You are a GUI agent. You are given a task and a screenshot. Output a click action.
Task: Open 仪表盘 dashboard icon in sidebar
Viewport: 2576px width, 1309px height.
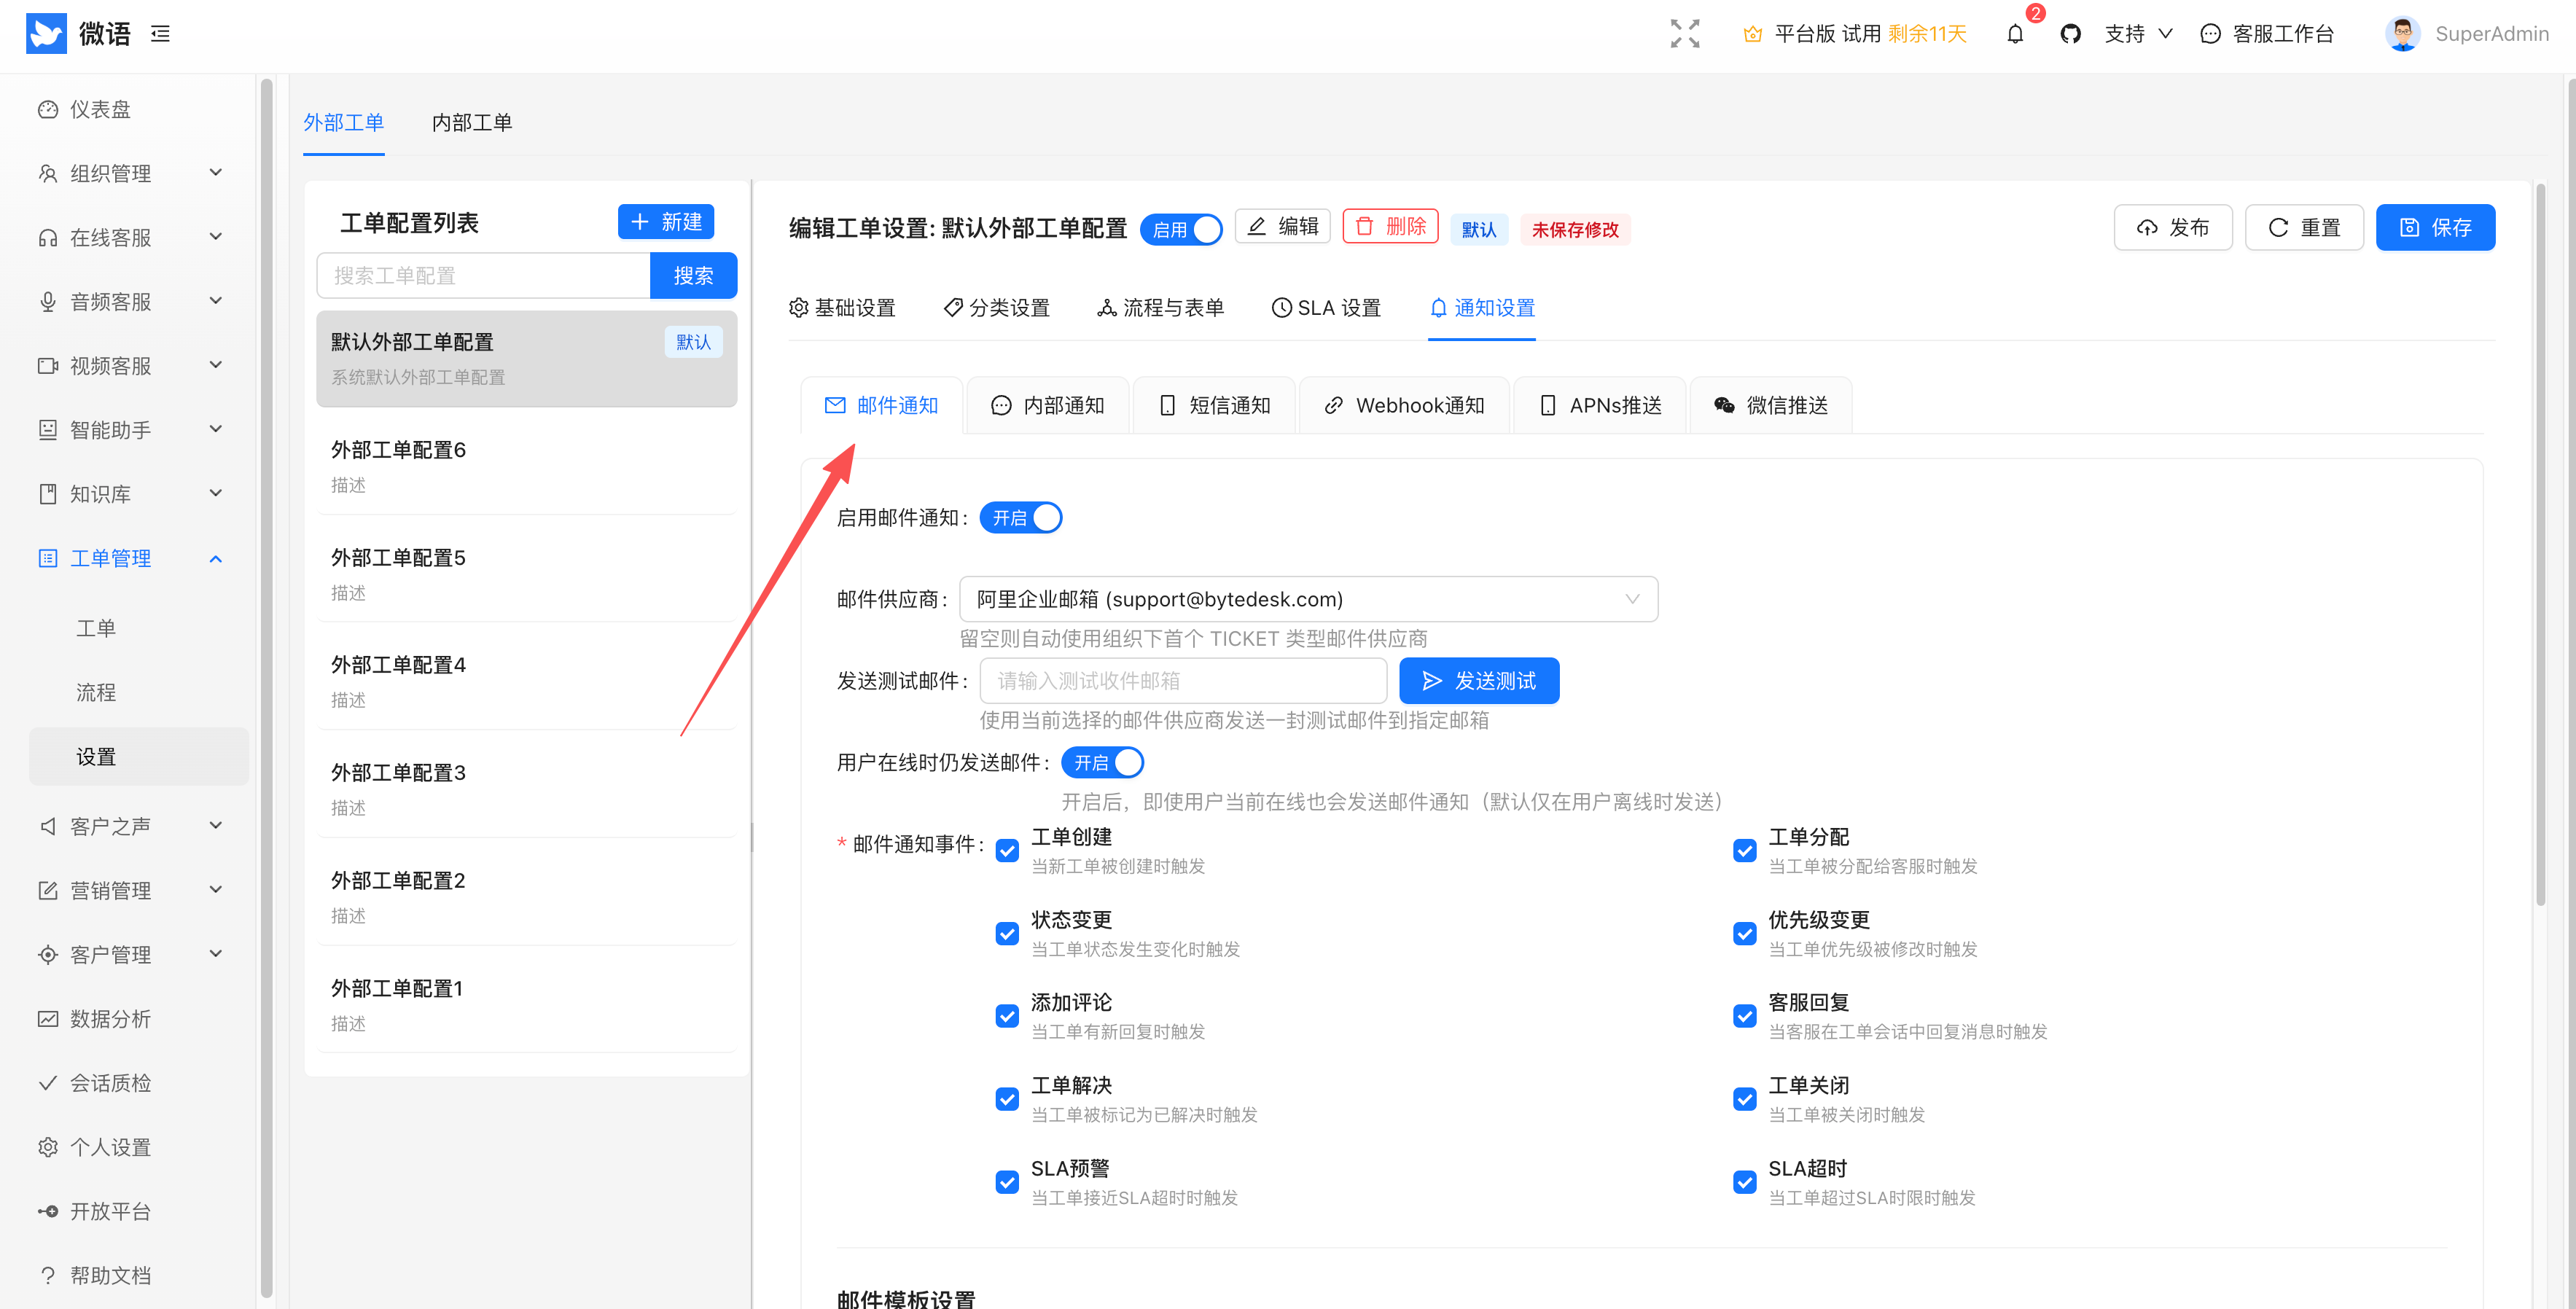(47, 109)
